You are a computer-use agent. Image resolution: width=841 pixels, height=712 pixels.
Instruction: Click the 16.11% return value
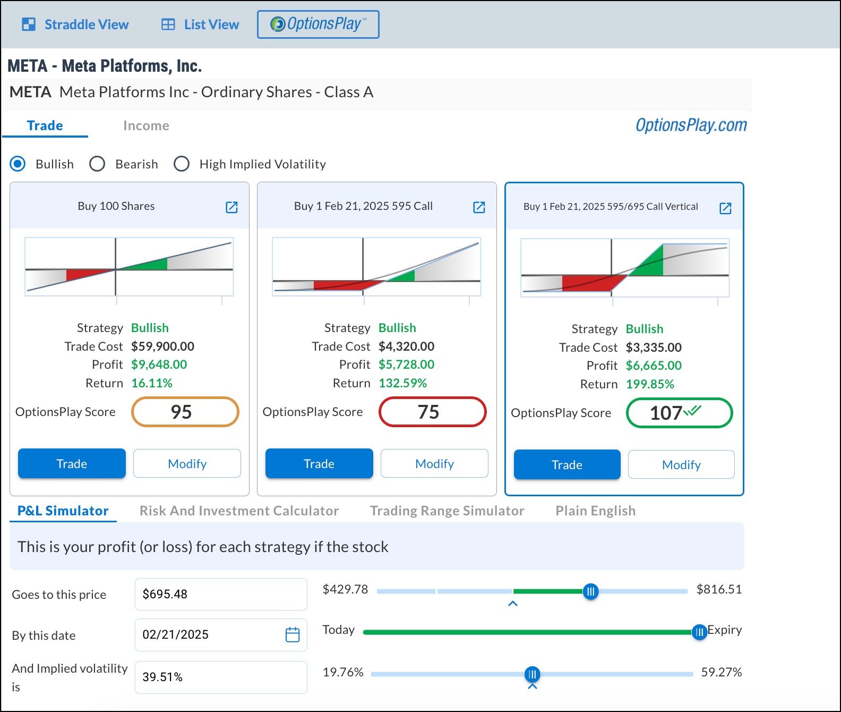pos(152,383)
